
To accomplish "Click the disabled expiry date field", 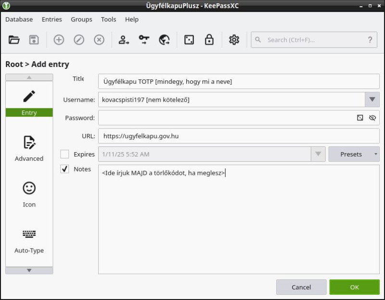I will pos(205,154).
